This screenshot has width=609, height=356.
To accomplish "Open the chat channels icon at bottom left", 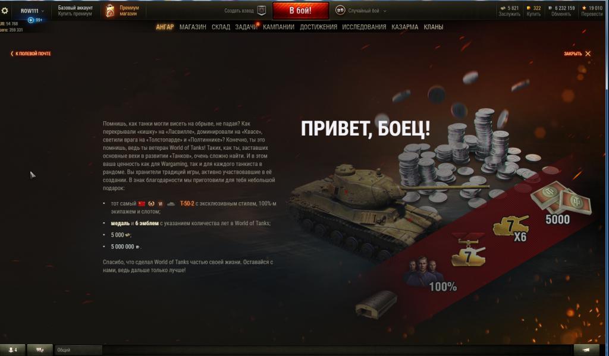I will (x=40, y=350).
